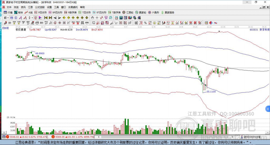Click the 603031 安孚科技 stock label
The width and height of the screenshot is (270, 145).
[x=260, y=30]
